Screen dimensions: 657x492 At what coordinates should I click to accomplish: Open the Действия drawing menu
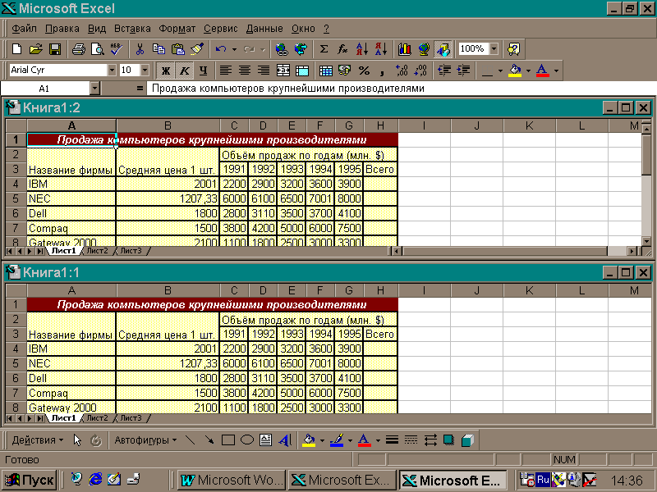[x=38, y=440]
